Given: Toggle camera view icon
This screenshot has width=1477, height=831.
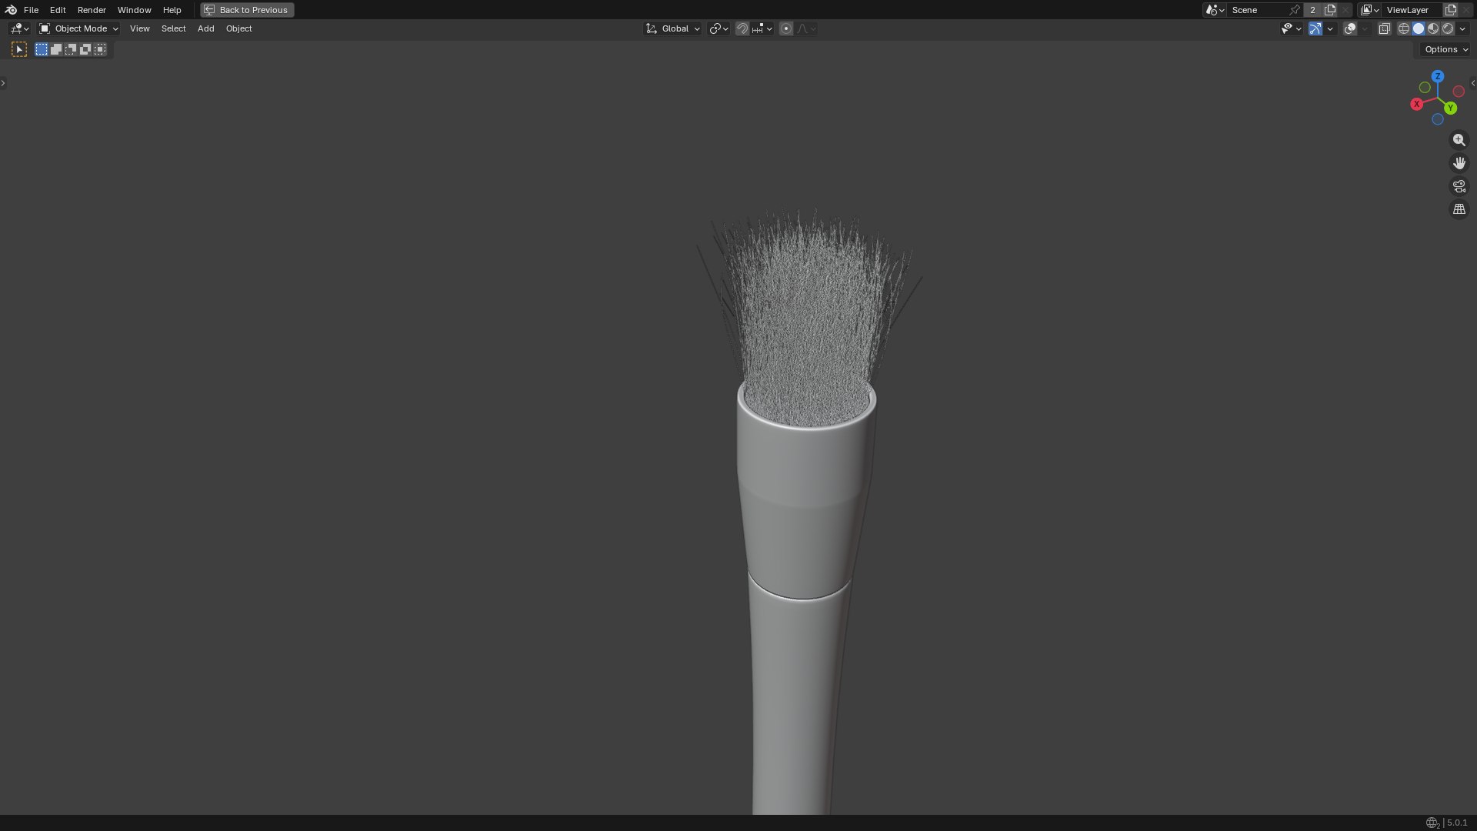Looking at the screenshot, I should [1459, 186].
